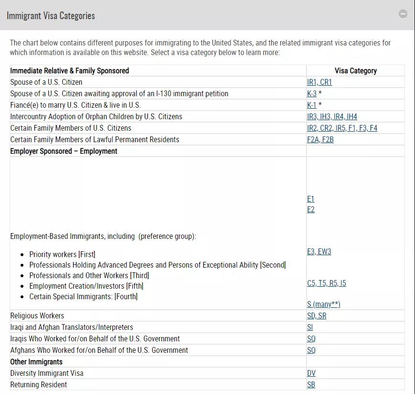Collapse the Immigrant Visa Categories section

[x=403, y=14]
